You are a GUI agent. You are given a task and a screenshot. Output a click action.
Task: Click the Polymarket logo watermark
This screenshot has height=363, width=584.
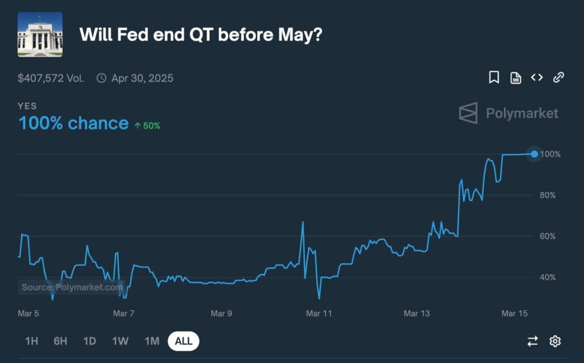509,113
